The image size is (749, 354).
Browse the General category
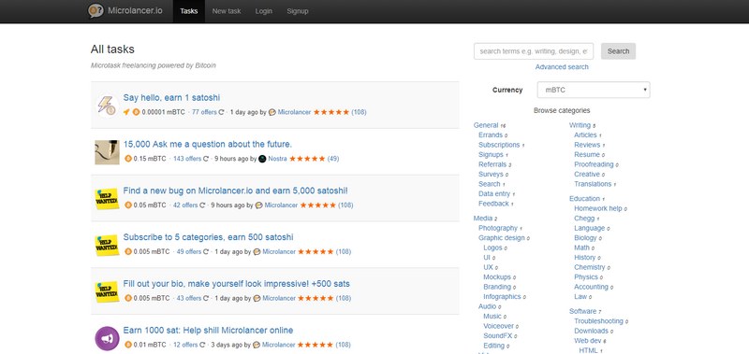coord(486,125)
